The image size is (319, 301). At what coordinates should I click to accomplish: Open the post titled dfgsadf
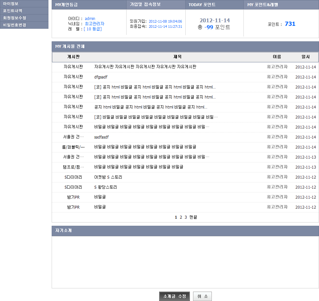(x=101, y=77)
